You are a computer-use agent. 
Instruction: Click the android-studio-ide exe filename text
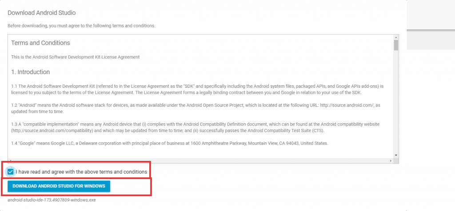click(x=52, y=200)
